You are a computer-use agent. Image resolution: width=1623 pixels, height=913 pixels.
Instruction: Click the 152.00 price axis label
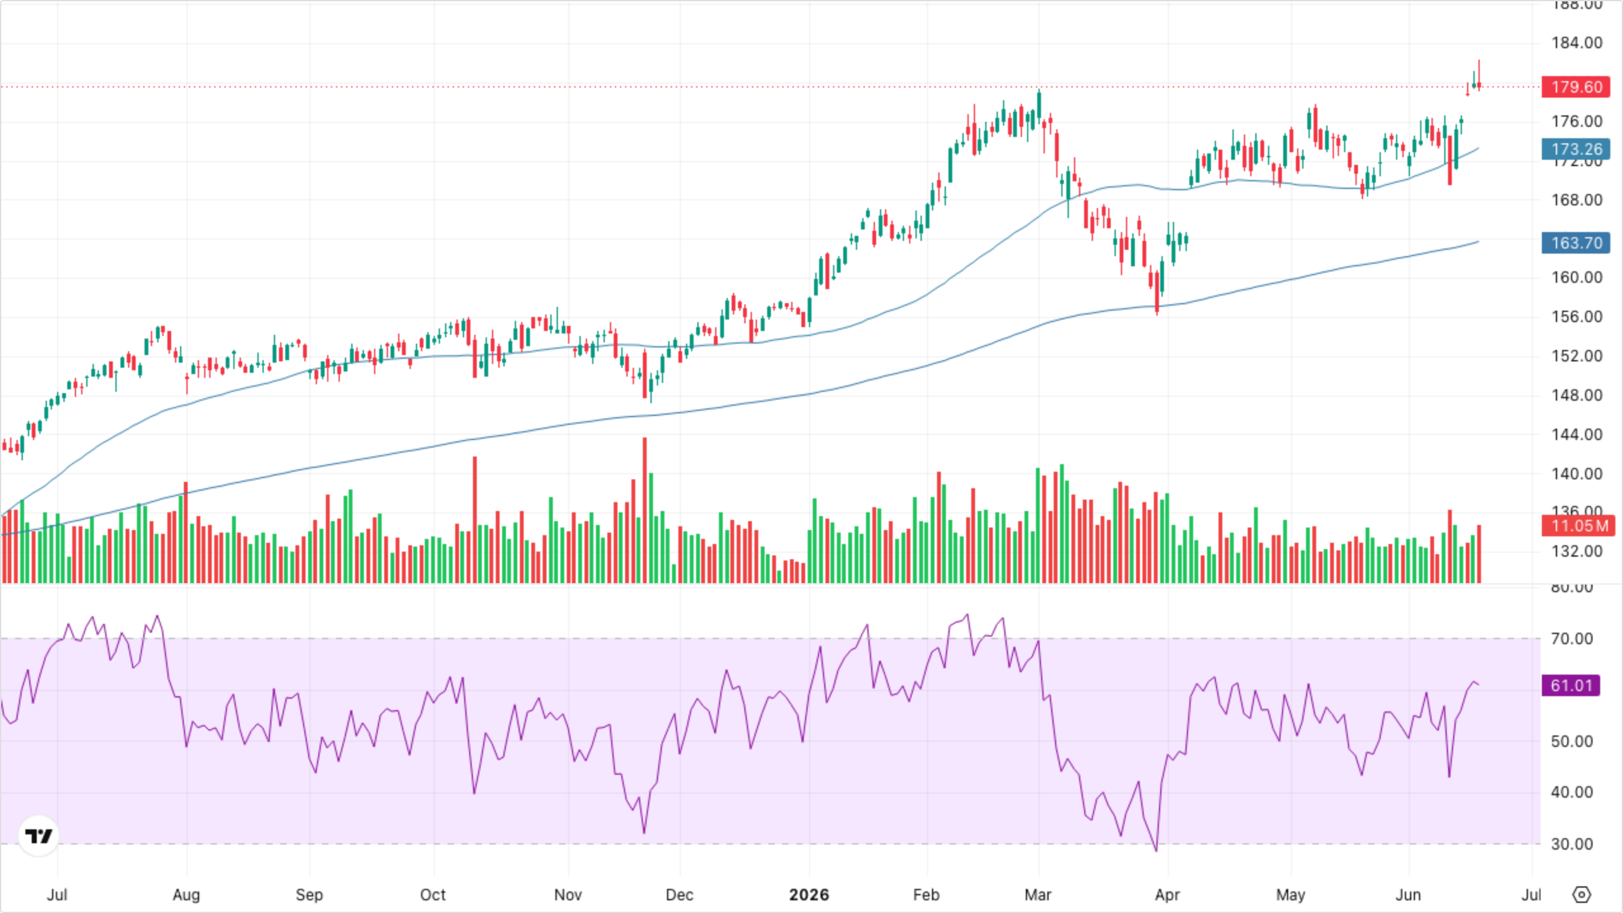1577,356
